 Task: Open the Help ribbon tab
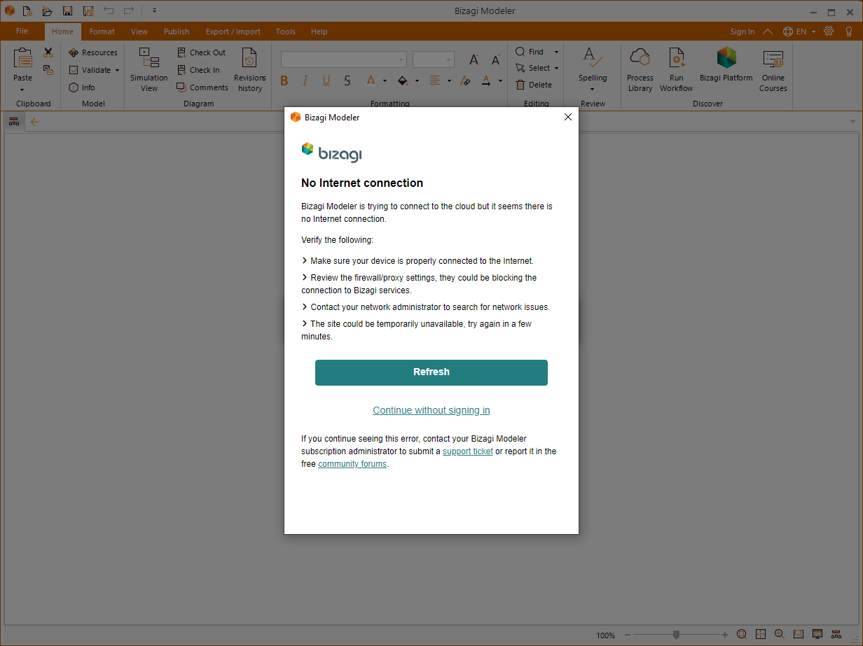[x=319, y=31]
